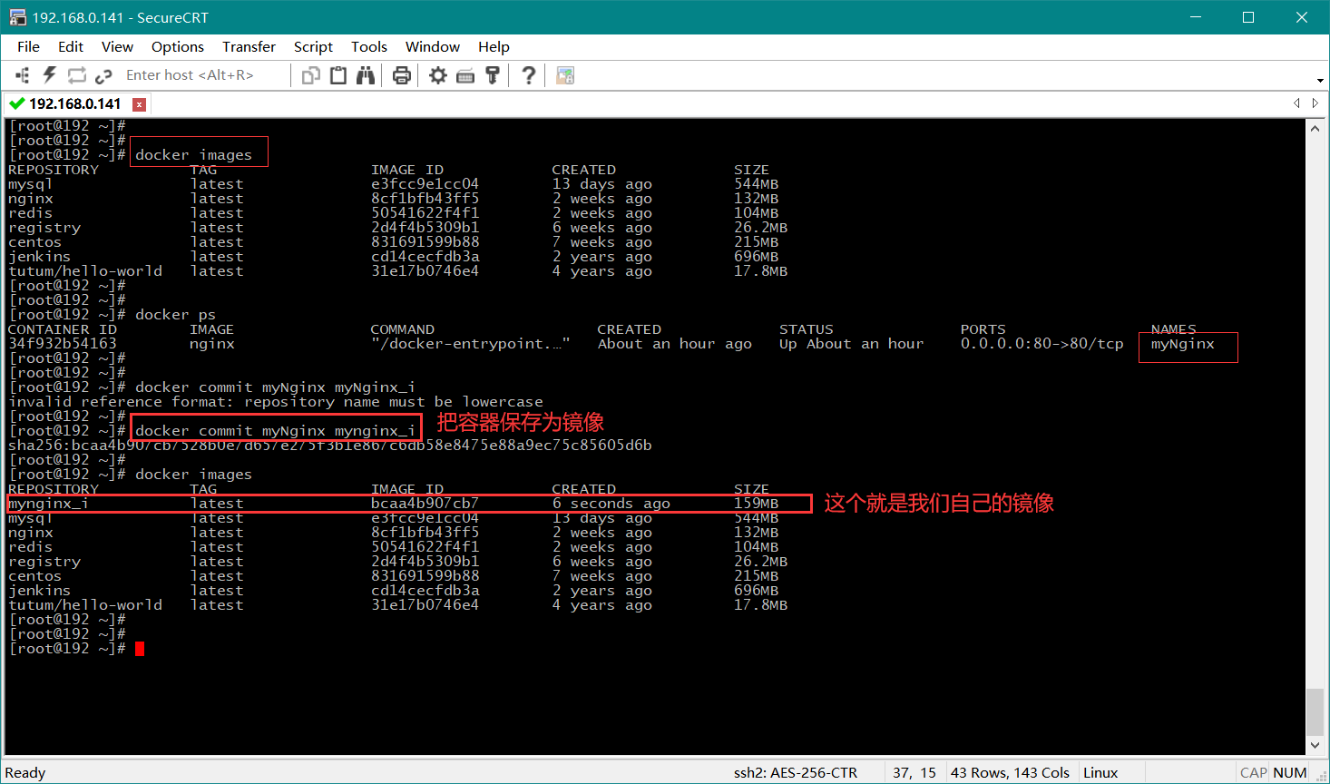Open the Transfer menu
1330x784 pixels.
pos(249,46)
